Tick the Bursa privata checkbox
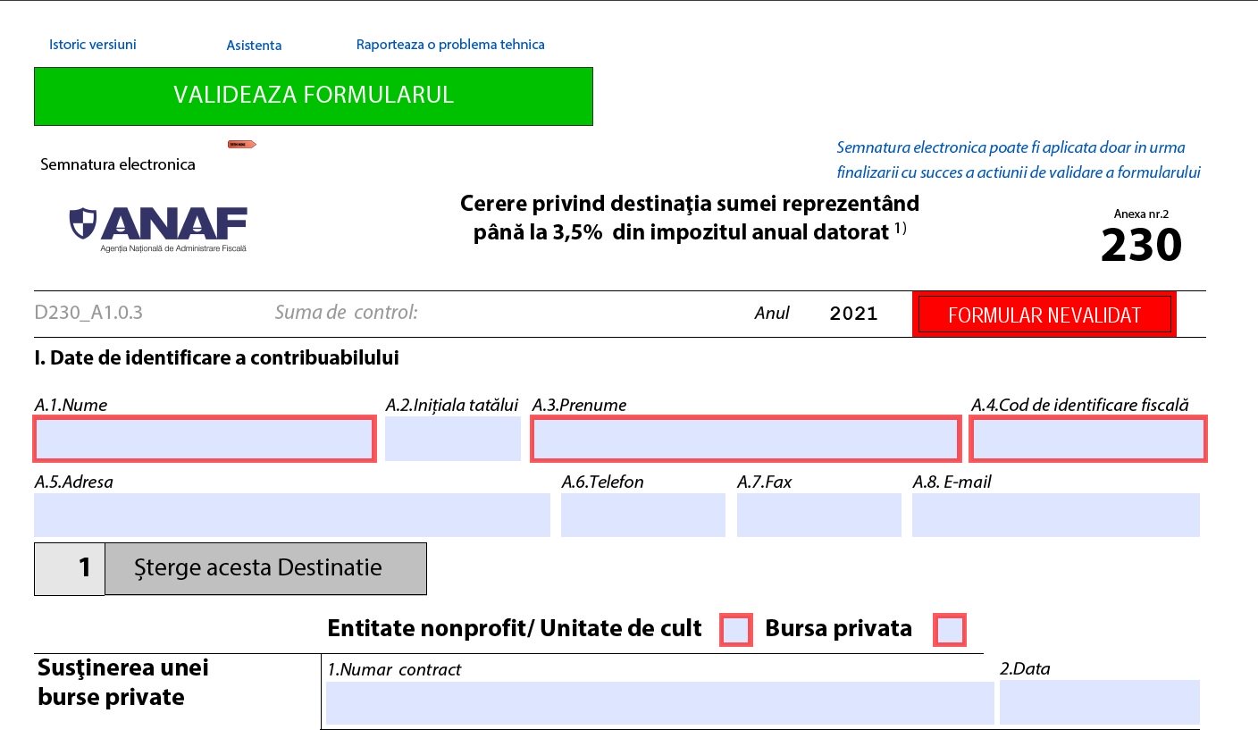The image size is (1258, 730). click(949, 630)
